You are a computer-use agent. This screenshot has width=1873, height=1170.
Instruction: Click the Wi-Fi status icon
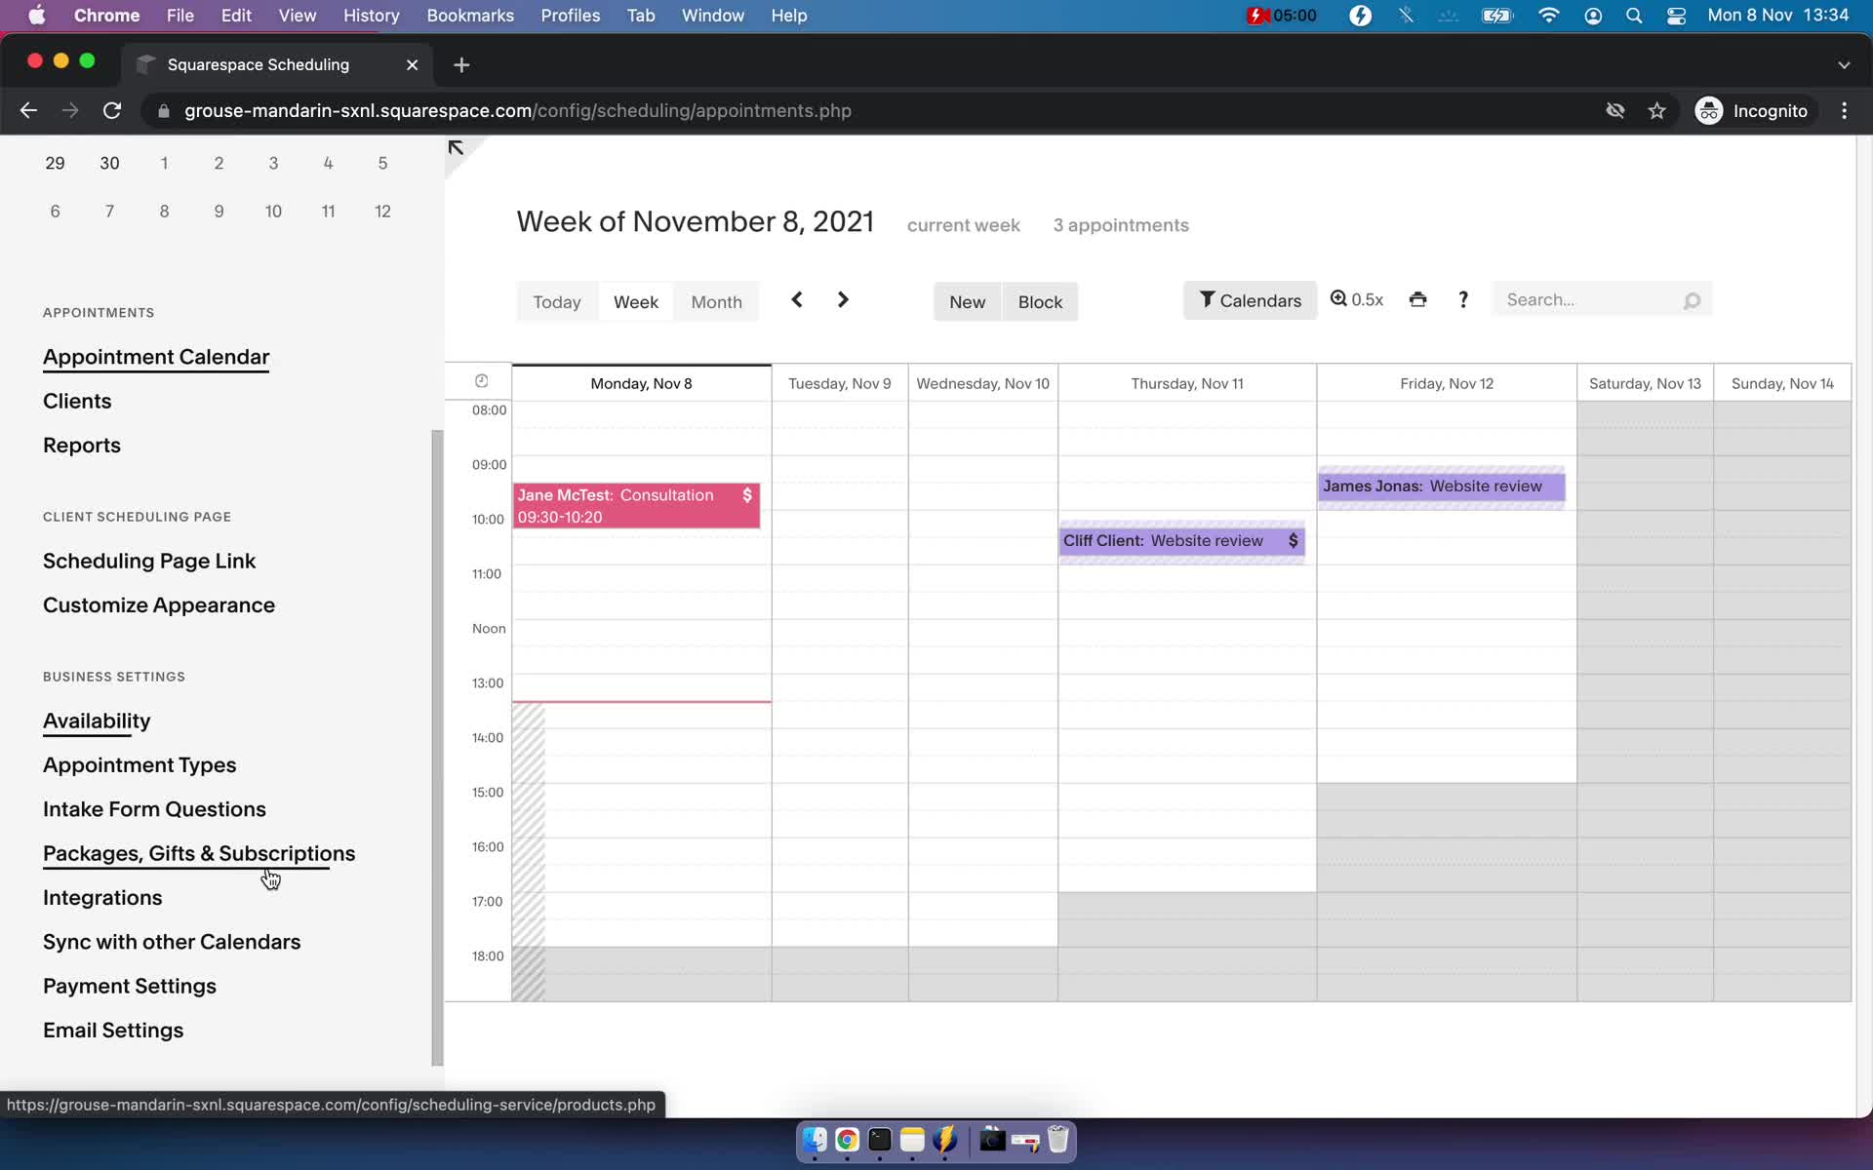coord(1548,16)
